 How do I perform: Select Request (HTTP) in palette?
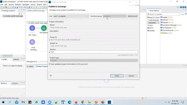click(167, 22)
